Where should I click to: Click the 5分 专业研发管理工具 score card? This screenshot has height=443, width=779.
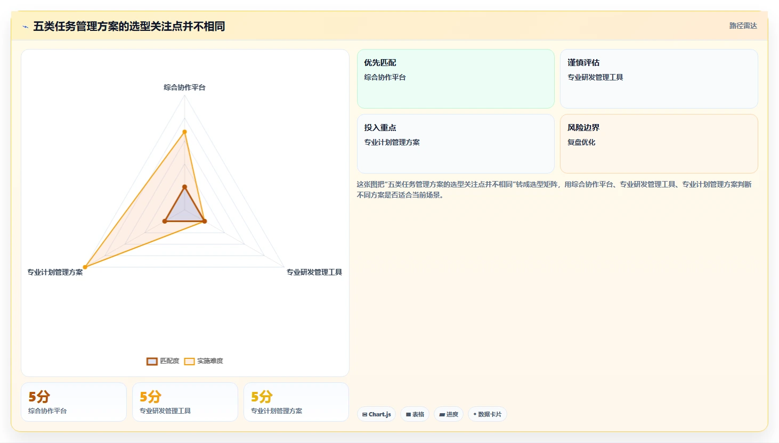185,402
